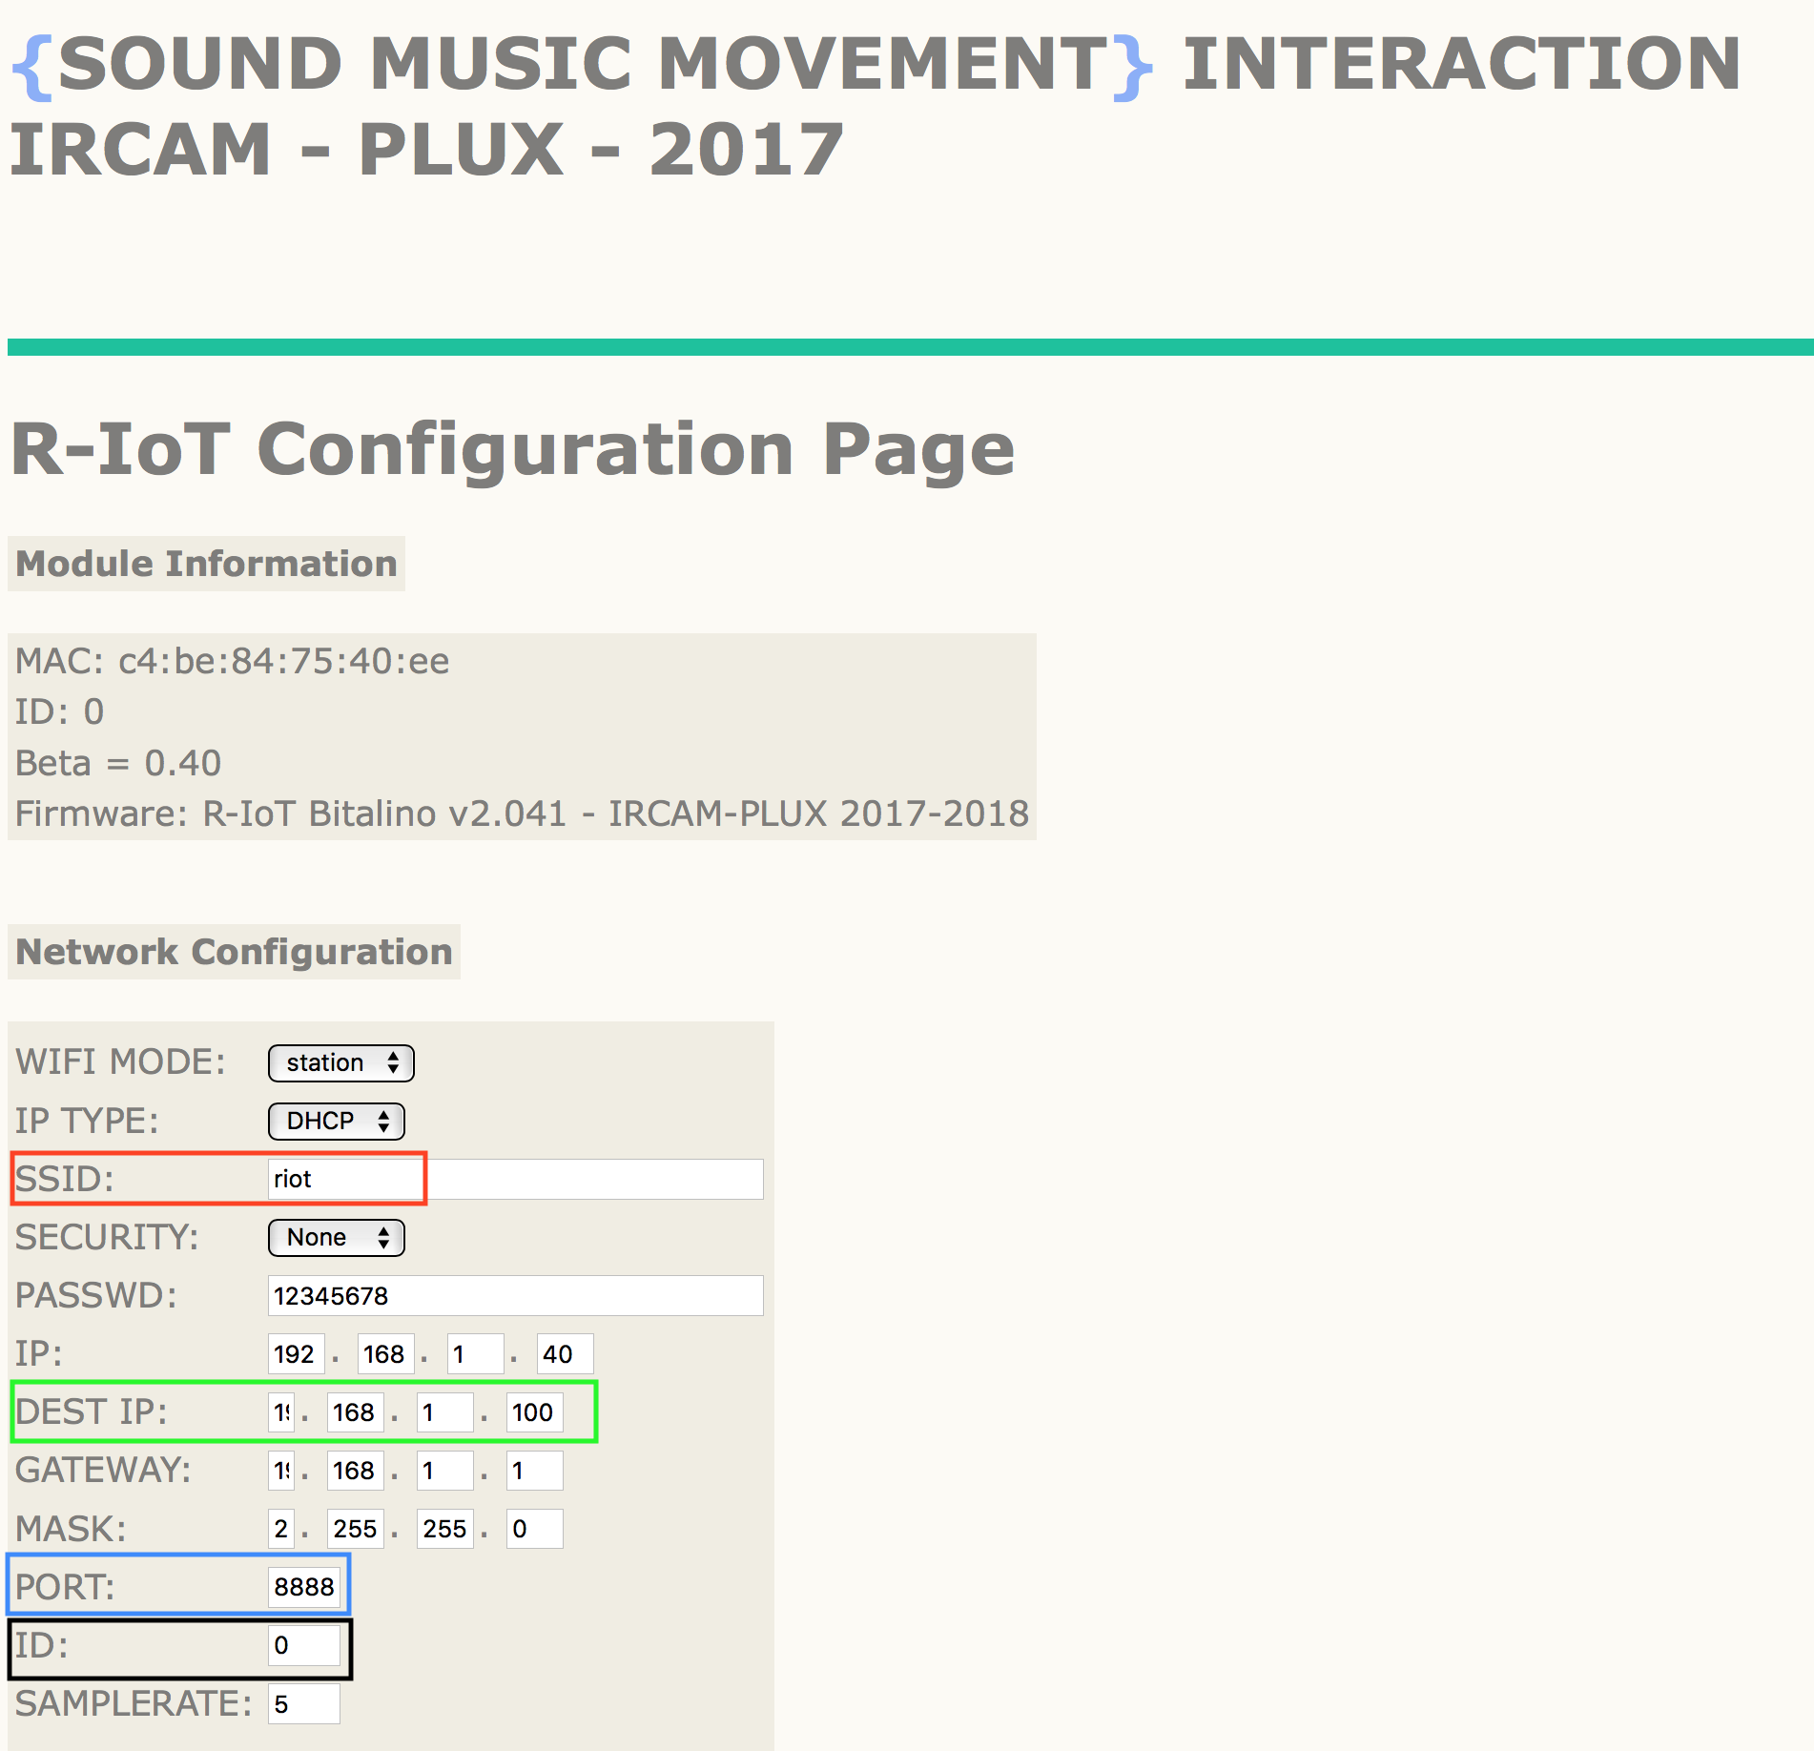Click the WIFI MODE label
Screen dimensions: 1814x1751
[x=120, y=1061]
